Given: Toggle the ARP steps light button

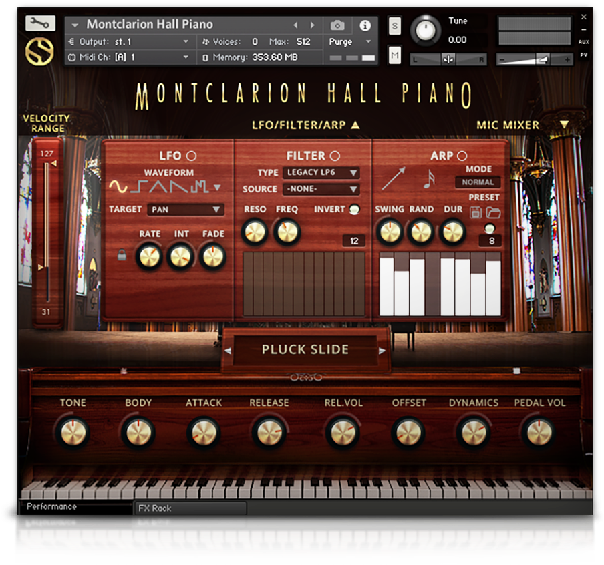Looking at the screenshot, I should 490,229.
